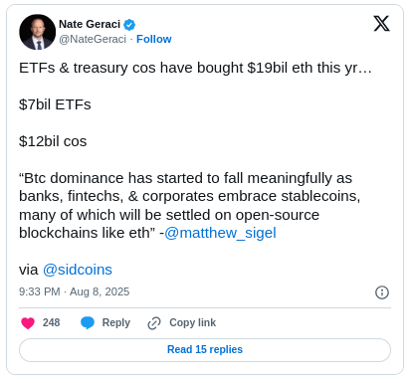Open the @matthew_sigel mention
The height and width of the screenshot is (383, 409).
[220, 233]
